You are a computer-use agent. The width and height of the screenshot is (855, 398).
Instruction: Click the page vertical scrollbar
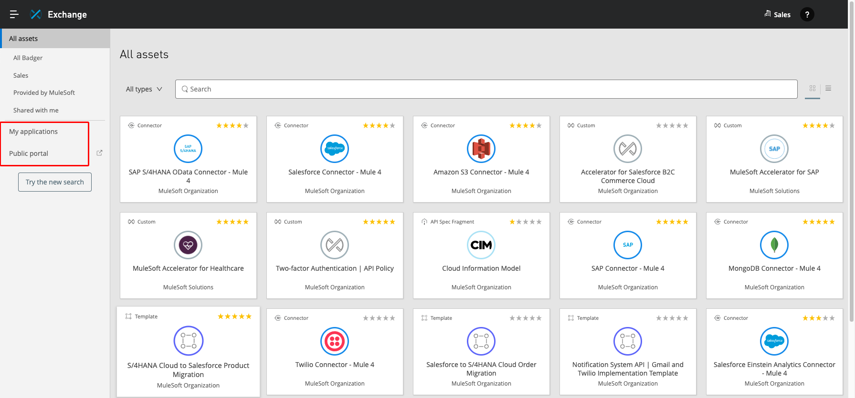(851, 162)
